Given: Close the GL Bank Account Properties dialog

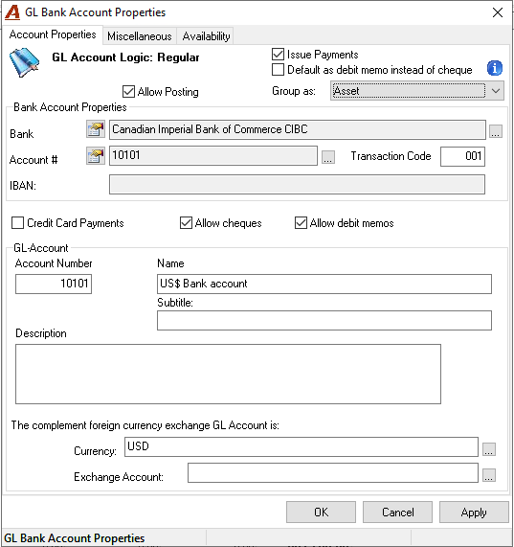Looking at the screenshot, I should 498,12.
